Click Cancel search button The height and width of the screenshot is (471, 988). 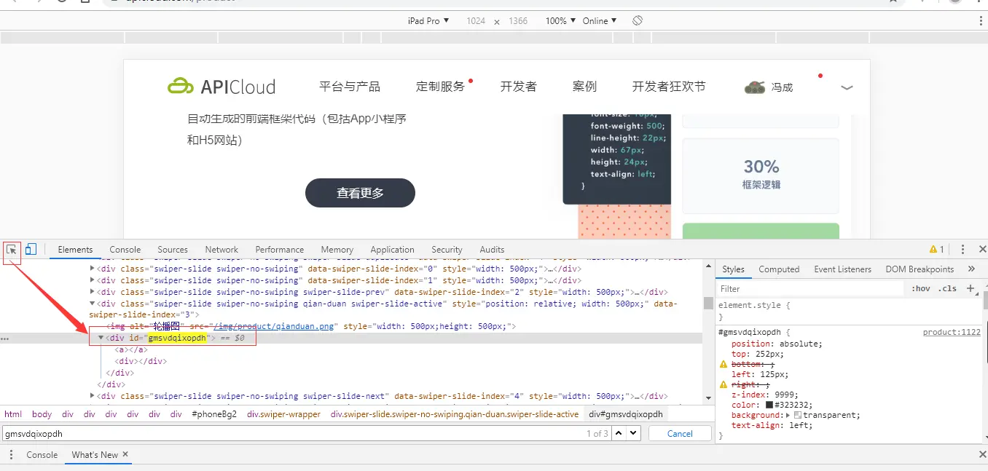(x=680, y=433)
